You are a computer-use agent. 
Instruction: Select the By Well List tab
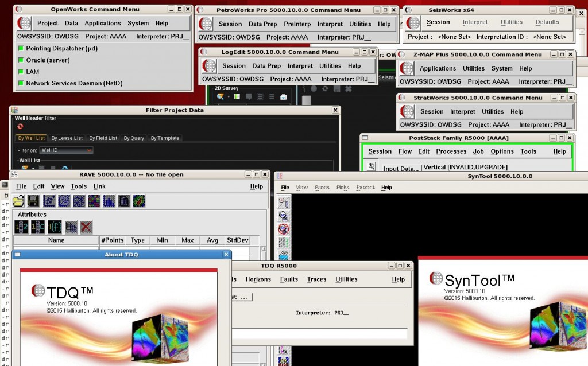pos(32,138)
